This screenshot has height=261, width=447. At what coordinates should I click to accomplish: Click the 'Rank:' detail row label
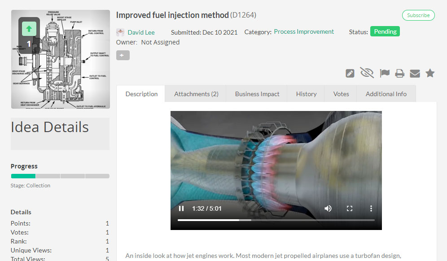pos(18,241)
